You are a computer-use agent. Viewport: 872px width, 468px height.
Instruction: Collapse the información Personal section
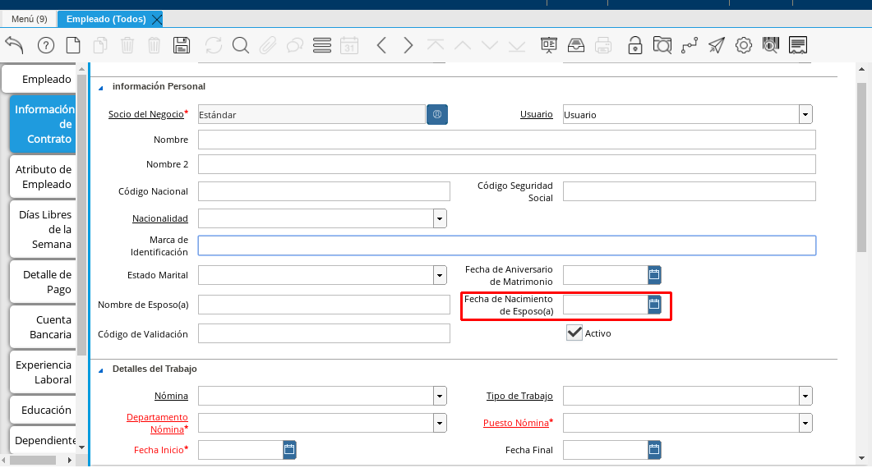pyautogui.click(x=101, y=87)
